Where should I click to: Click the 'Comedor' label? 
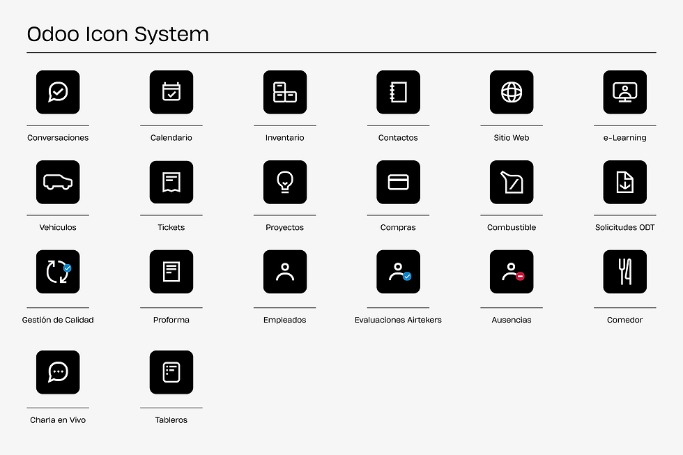point(624,320)
